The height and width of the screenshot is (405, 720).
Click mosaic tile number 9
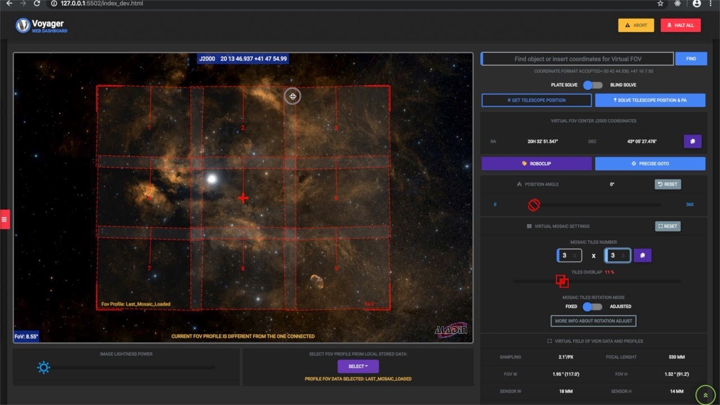[x=336, y=268]
